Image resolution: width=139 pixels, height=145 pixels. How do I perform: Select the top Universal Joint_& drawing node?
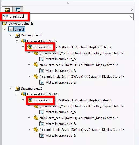click(21, 24)
